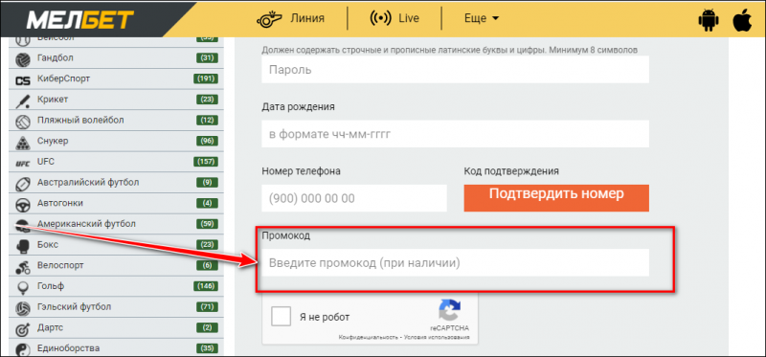Open the Велоспорт category label

tap(60, 265)
